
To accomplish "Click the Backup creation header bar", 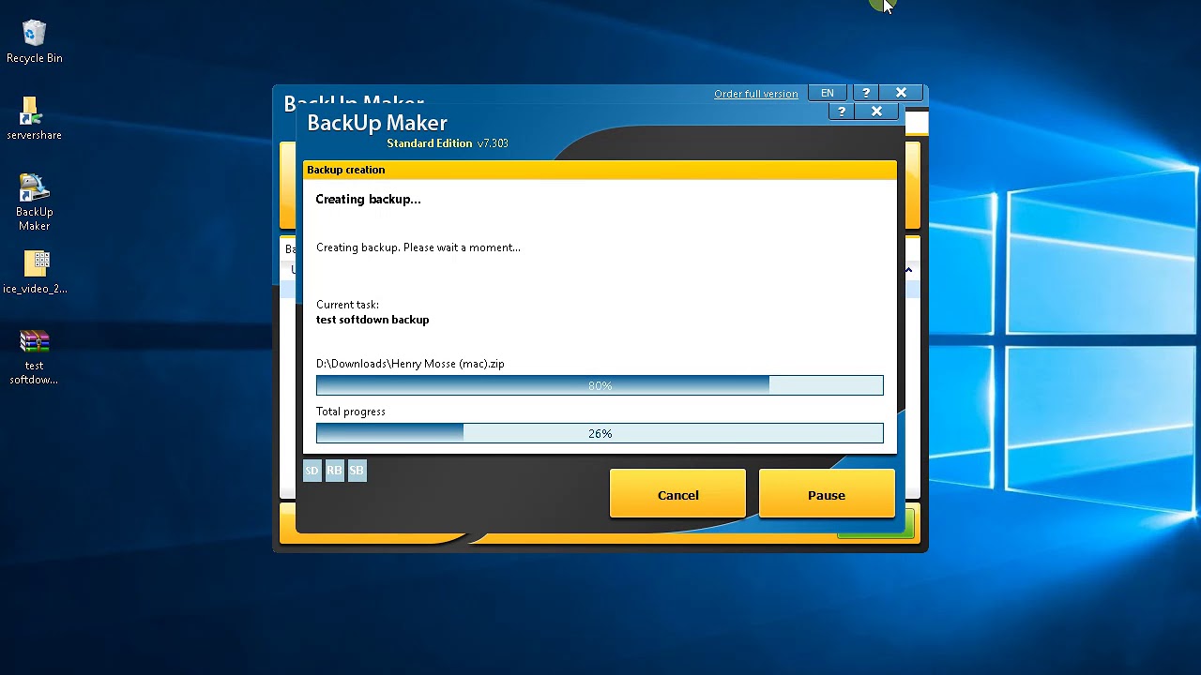I will pos(600,170).
